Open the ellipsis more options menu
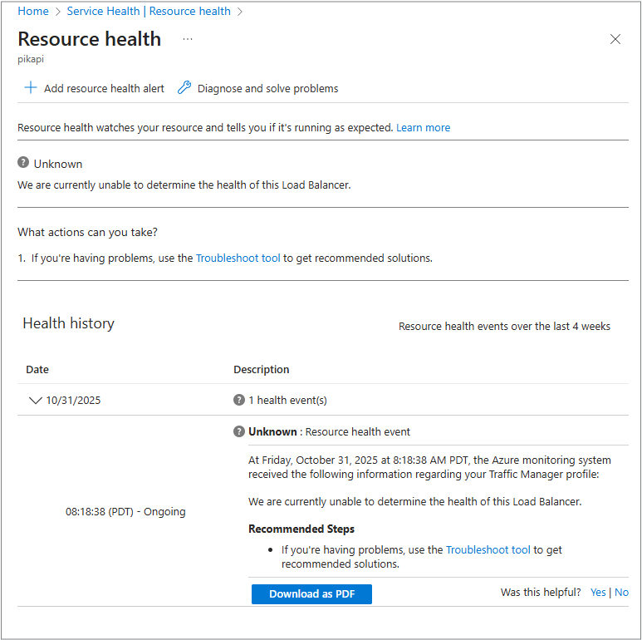Image resolution: width=642 pixels, height=640 pixels. tap(188, 39)
